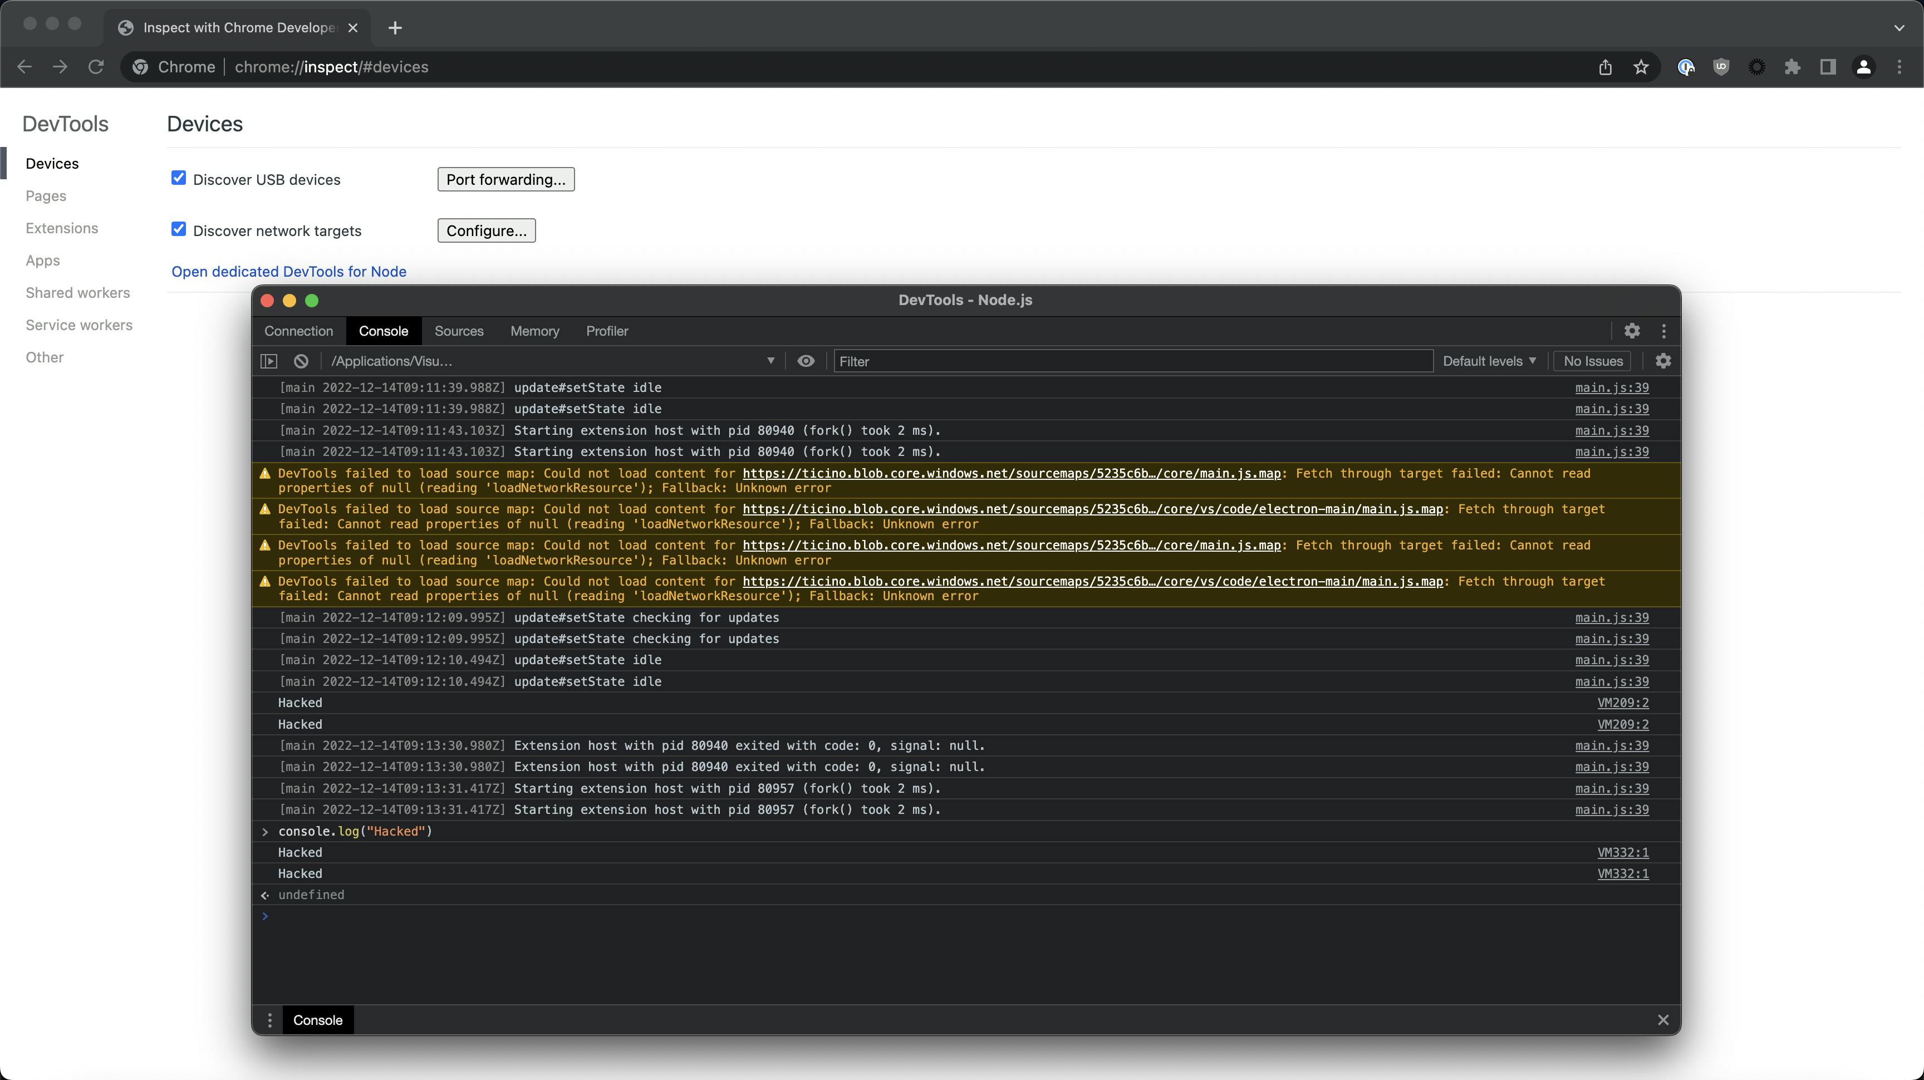Select Extensions in sidebar
This screenshot has width=1924, height=1080.
61,228
